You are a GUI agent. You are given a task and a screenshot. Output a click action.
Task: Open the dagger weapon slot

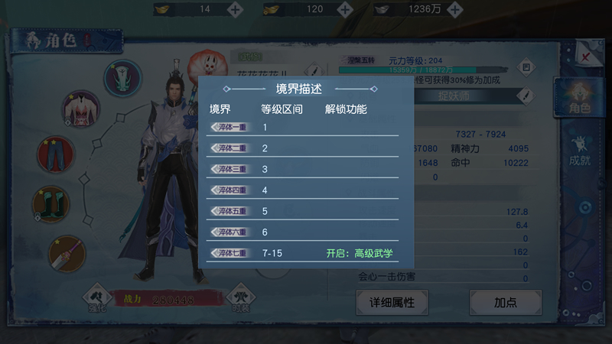click(x=67, y=254)
